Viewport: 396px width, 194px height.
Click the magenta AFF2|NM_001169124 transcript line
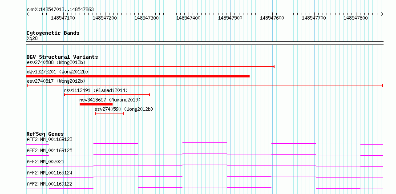(205, 177)
